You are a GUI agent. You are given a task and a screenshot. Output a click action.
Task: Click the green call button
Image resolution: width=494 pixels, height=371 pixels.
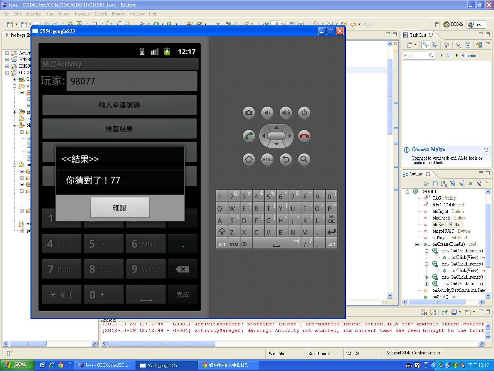tap(249, 136)
